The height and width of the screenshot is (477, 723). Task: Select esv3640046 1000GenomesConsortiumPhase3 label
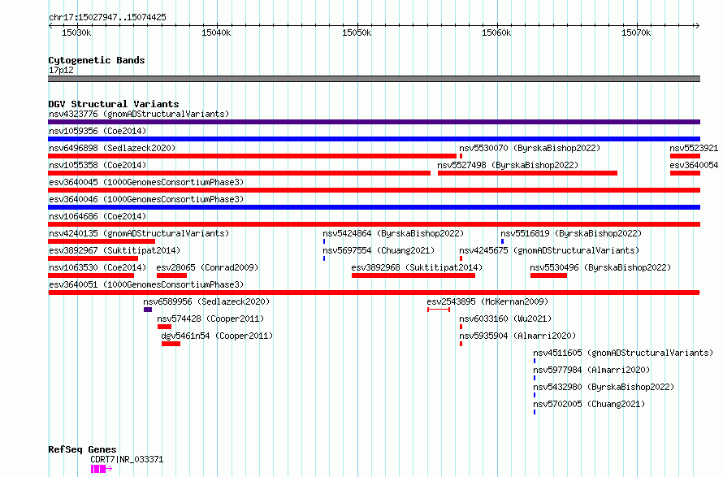pos(146,199)
